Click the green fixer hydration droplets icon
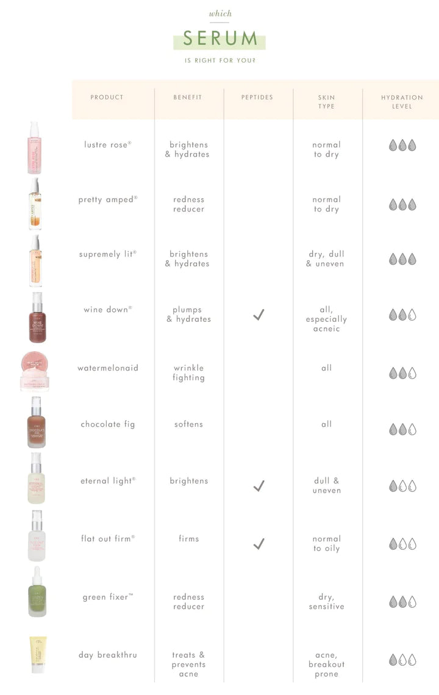Image resolution: width=439 pixels, height=695 pixels. (x=402, y=602)
